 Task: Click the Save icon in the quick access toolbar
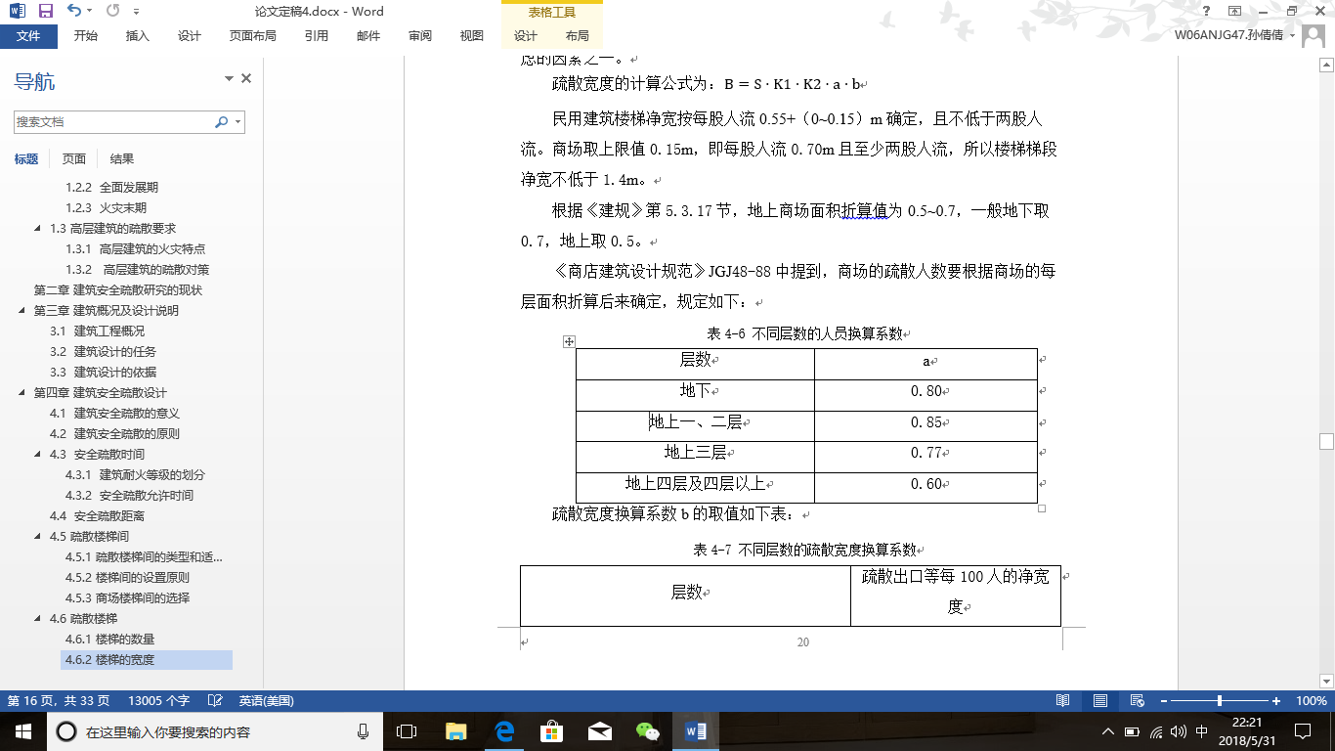pyautogui.click(x=45, y=12)
